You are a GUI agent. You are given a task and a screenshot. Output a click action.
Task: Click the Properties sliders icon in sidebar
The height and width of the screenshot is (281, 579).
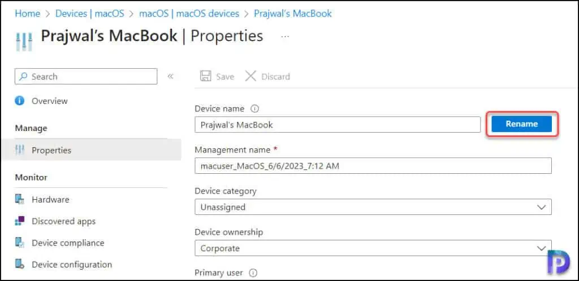[x=20, y=150]
